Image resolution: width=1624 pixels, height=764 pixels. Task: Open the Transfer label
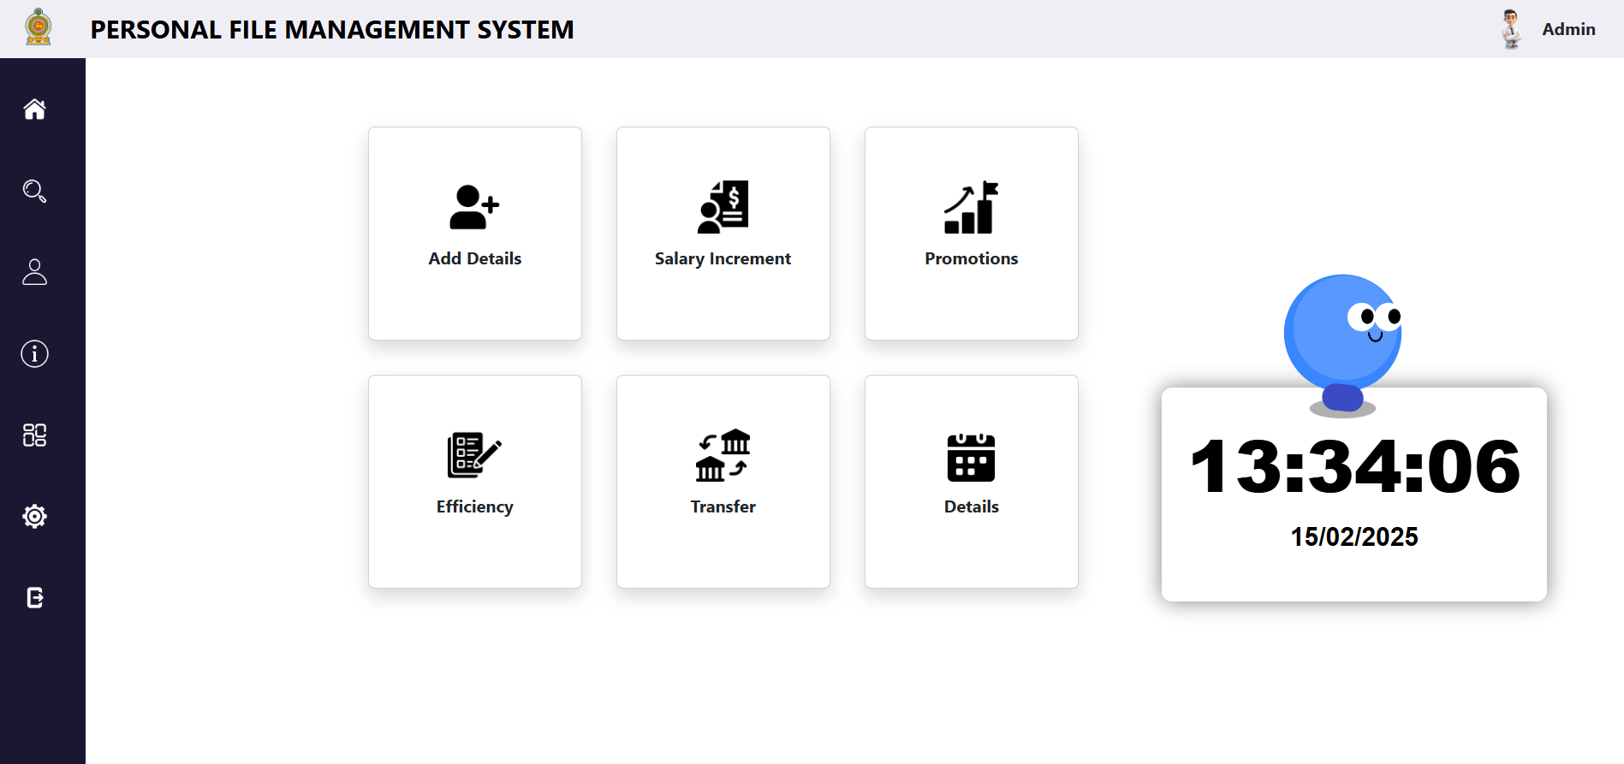pyautogui.click(x=723, y=506)
